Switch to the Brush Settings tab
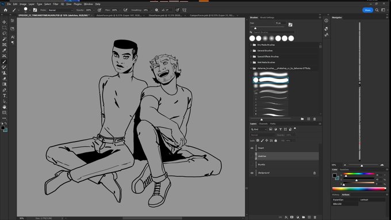The width and height of the screenshot is (391, 220). point(267,17)
